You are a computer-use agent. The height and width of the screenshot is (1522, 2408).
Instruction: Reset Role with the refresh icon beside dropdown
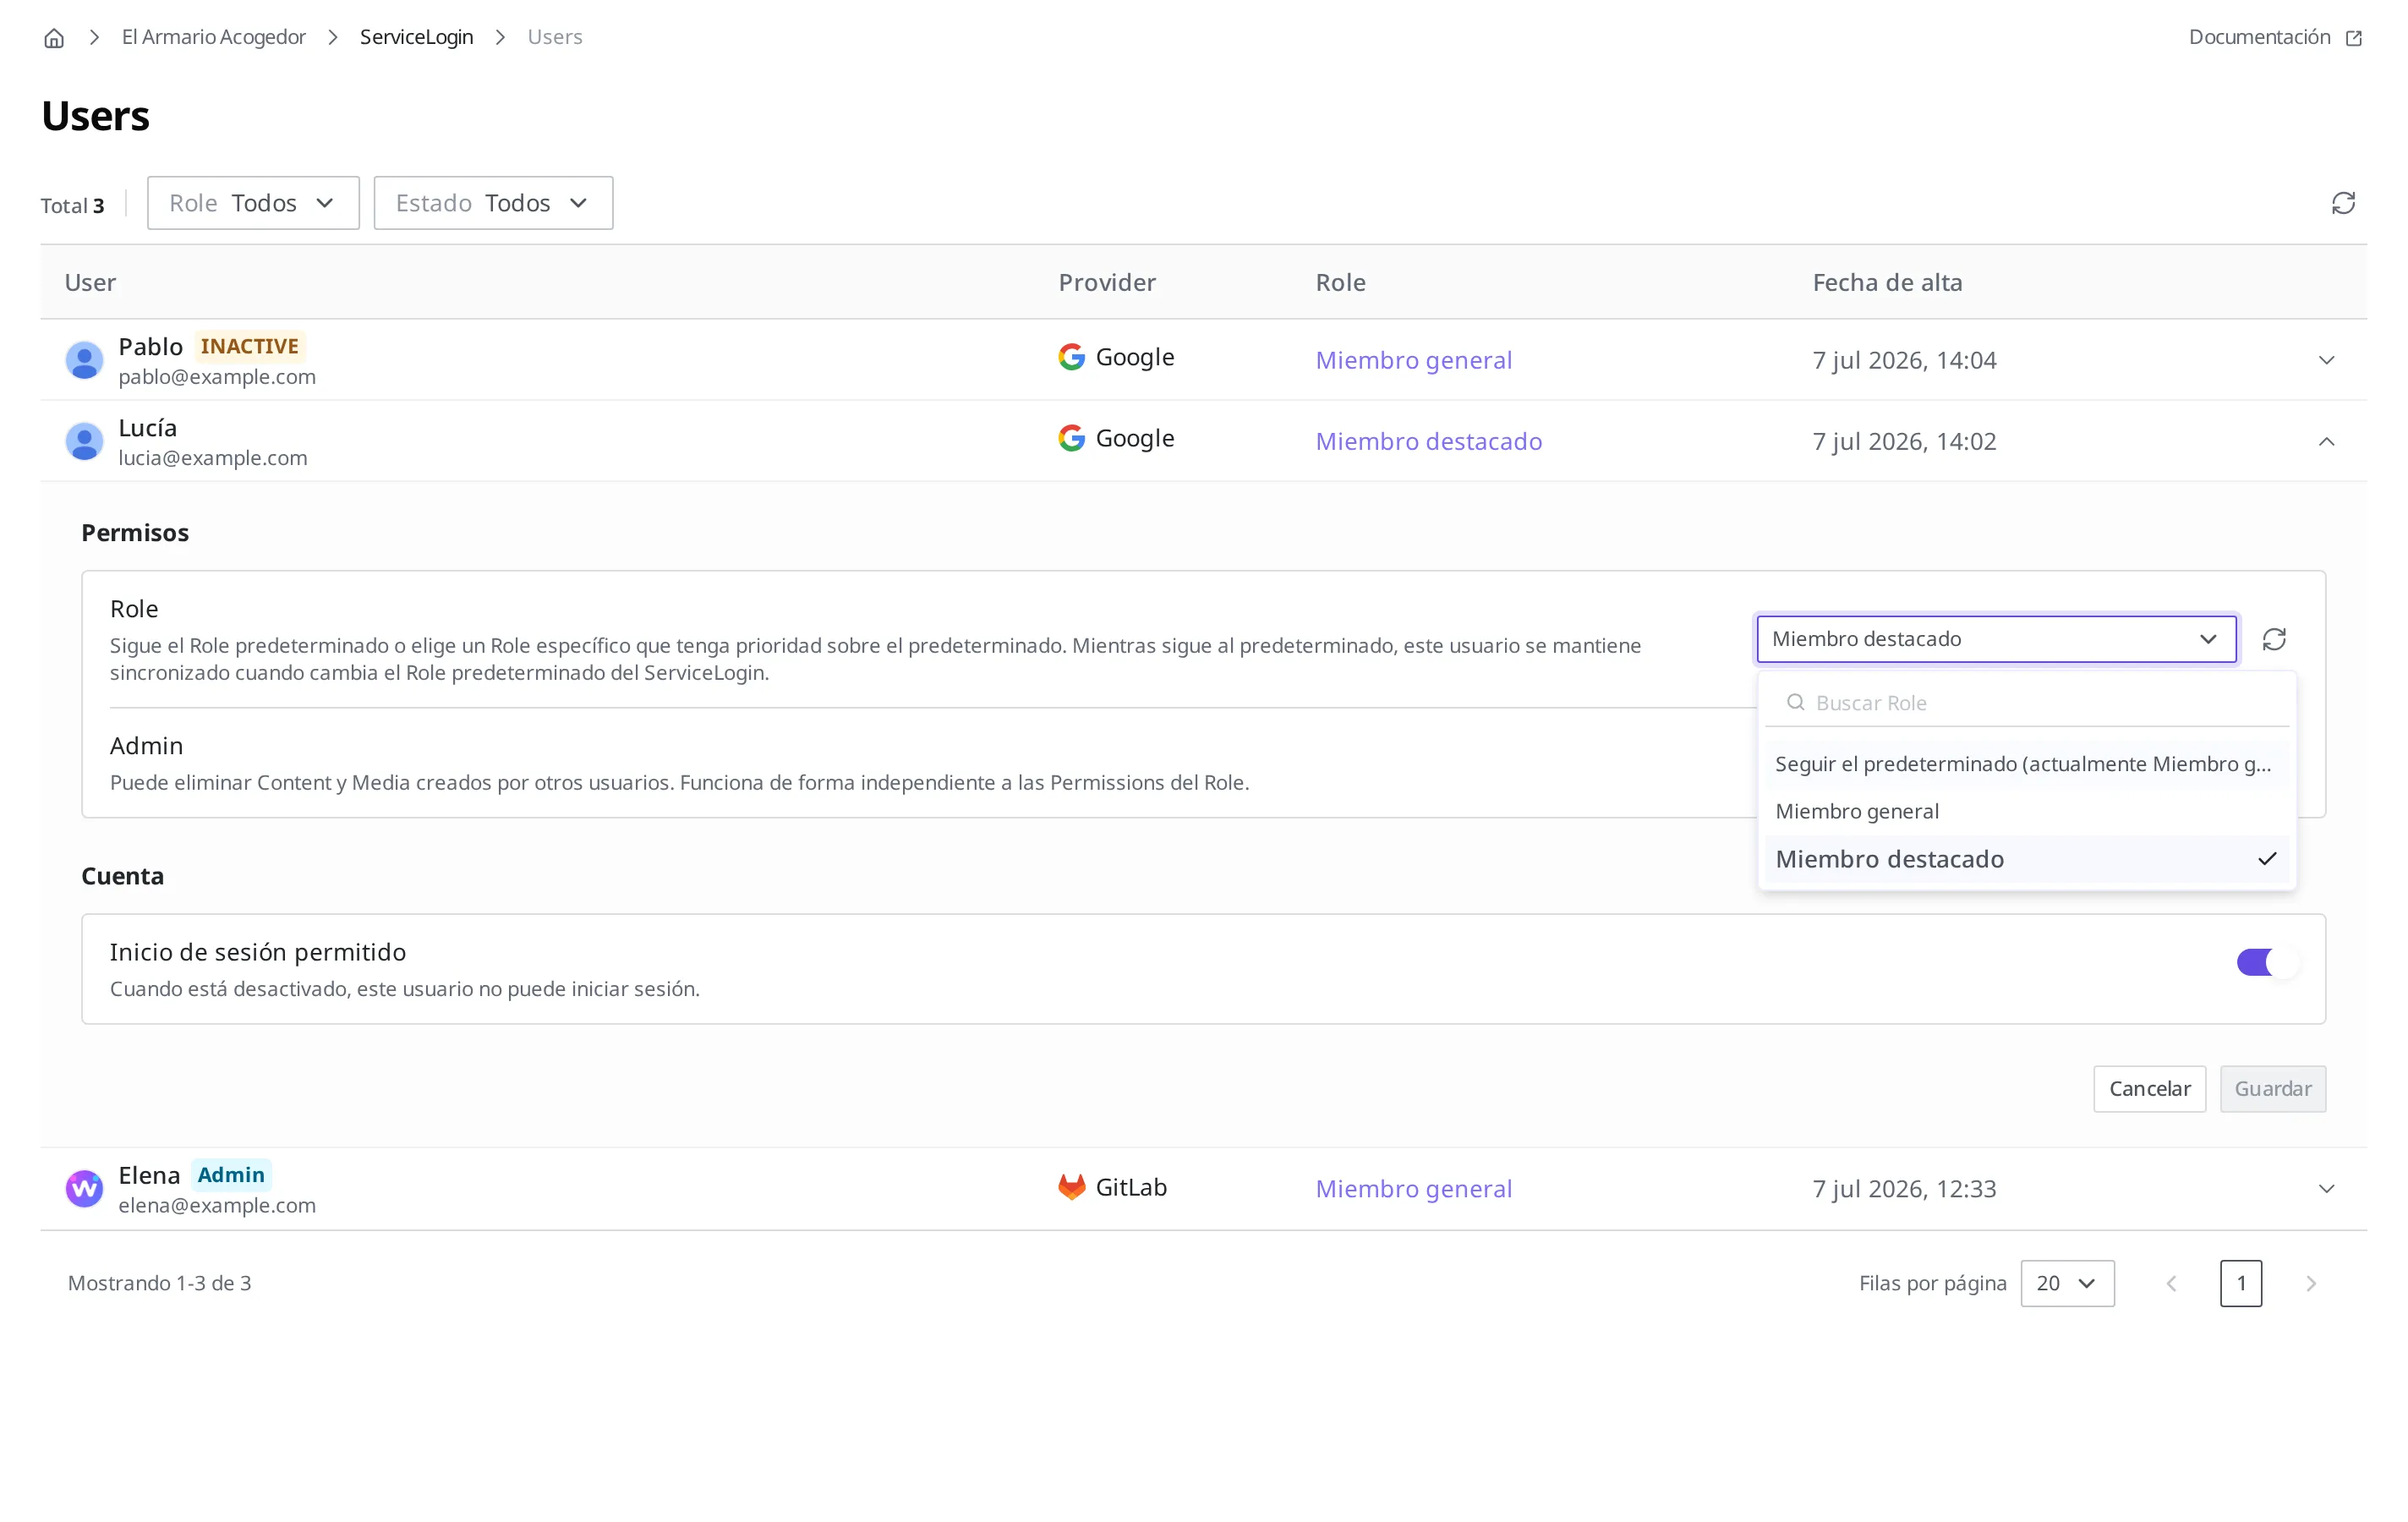click(x=2274, y=639)
